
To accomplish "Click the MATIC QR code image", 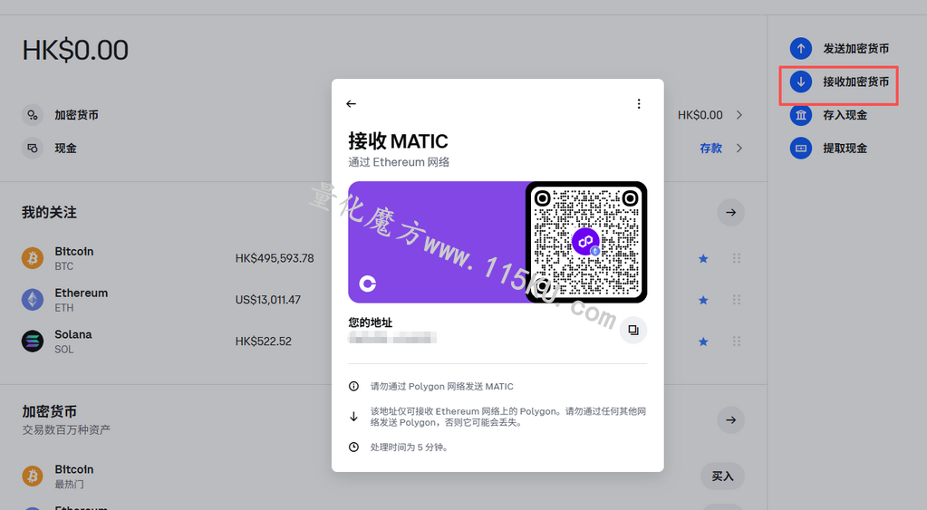I will tap(586, 242).
